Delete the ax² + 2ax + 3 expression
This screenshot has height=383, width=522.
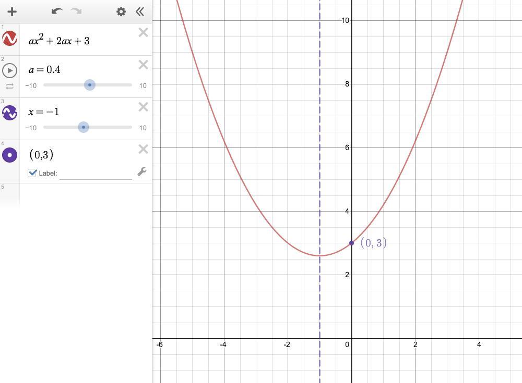point(143,32)
